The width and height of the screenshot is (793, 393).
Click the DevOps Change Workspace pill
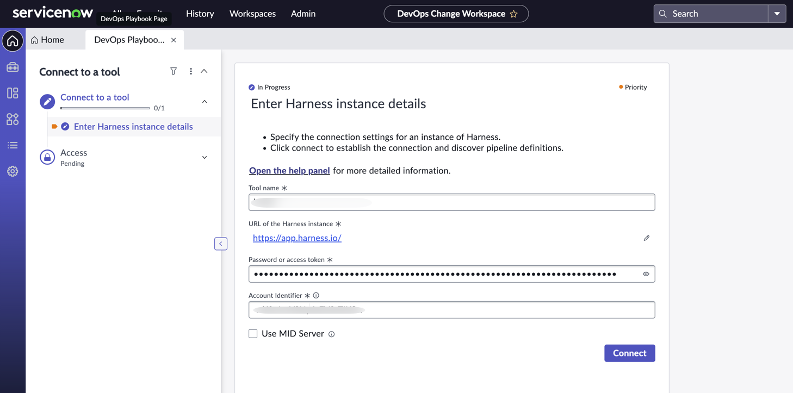click(456, 14)
